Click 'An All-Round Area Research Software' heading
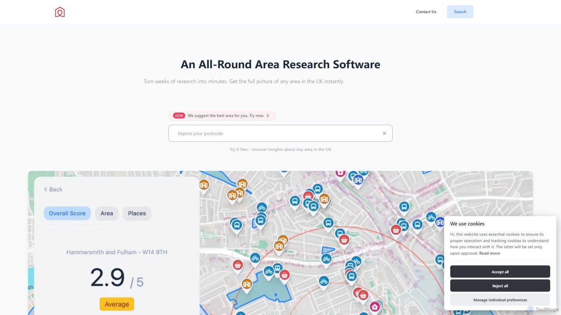Screen dimensions: 561x315 pos(280,64)
